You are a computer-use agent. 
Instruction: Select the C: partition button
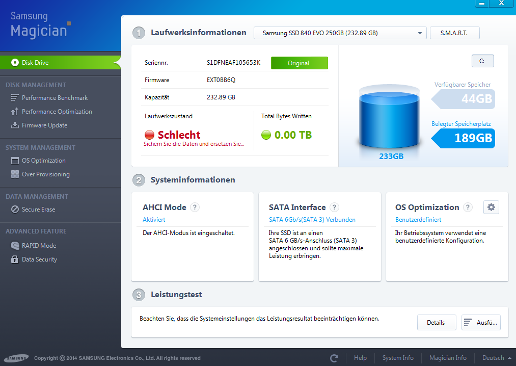point(482,61)
